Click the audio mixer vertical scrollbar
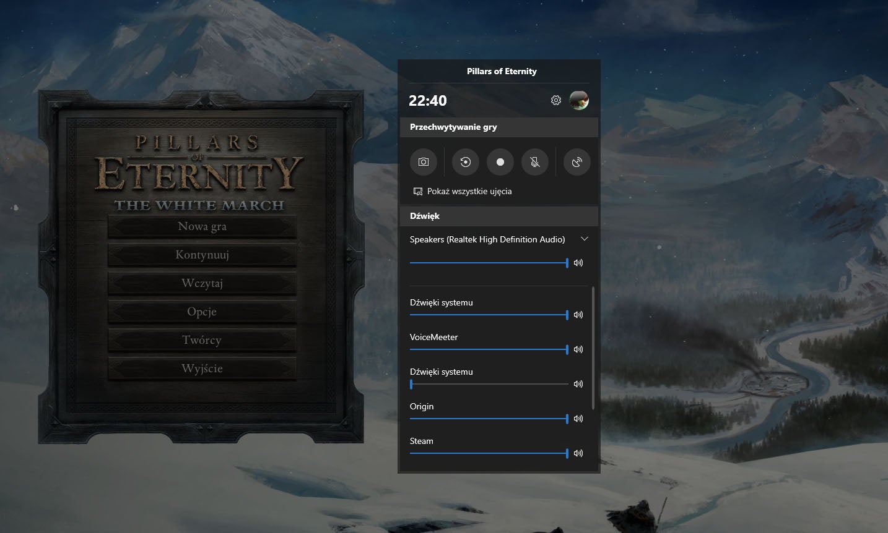 point(593,348)
